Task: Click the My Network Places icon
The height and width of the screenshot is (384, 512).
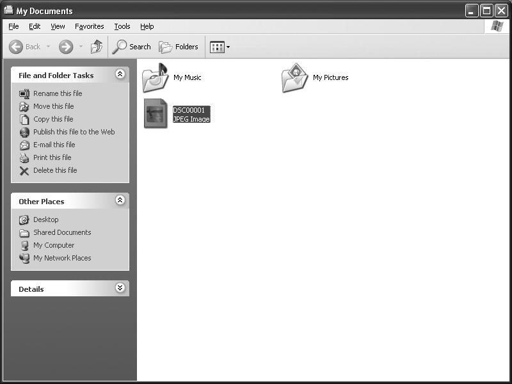Action: 24,259
